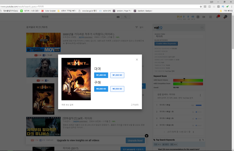Screen dimensions: 234x151
Task: Click Enable Inline Keywords button
Action: 166,44
